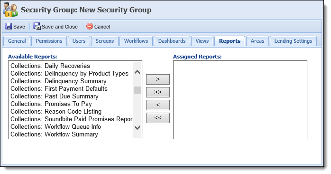This screenshot has height=174, width=331.
Task: Switch to the Permissions tab
Action: coord(49,41)
